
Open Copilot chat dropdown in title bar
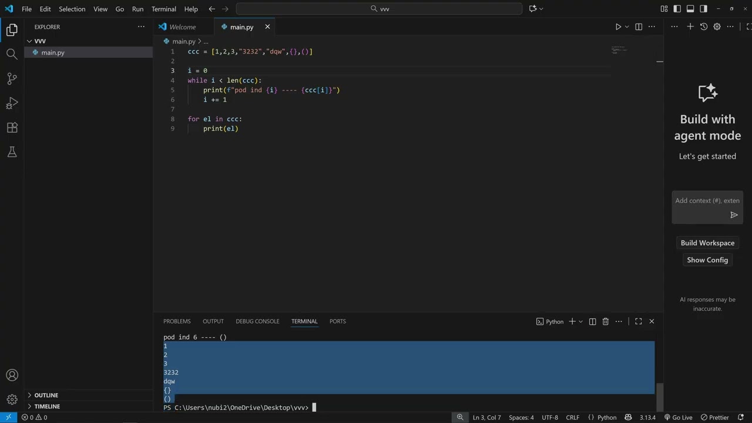pyautogui.click(x=541, y=9)
